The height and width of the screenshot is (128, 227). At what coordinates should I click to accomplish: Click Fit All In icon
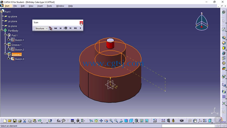[96, 121]
